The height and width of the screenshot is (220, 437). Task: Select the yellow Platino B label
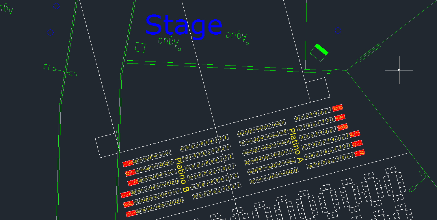(182, 175)
